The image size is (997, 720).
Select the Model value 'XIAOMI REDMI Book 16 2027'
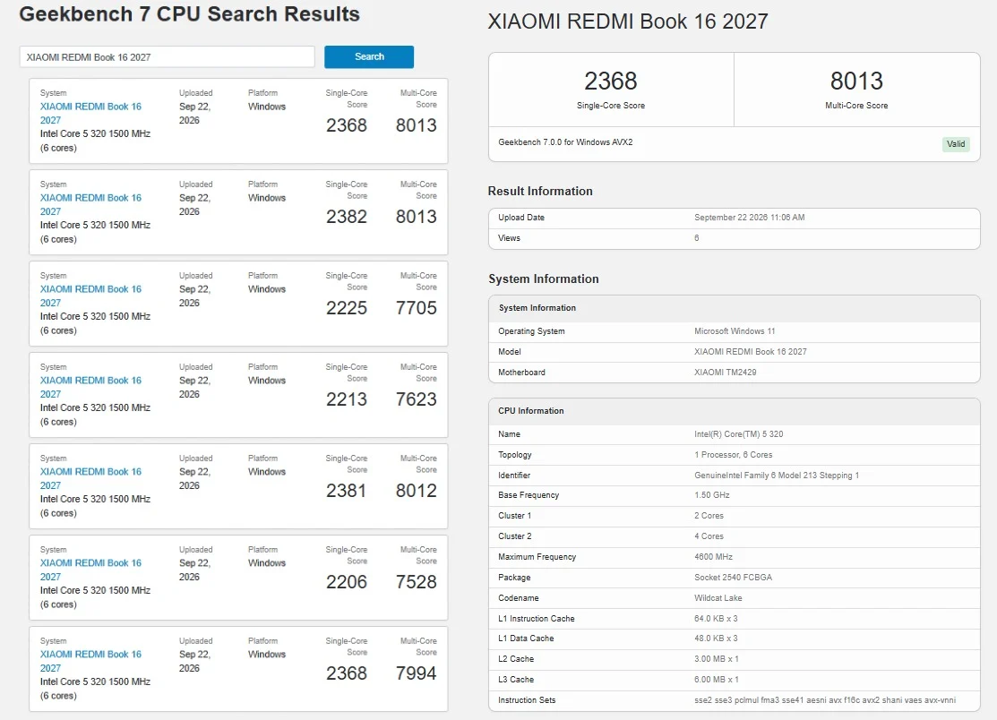[x=750, y=352]
